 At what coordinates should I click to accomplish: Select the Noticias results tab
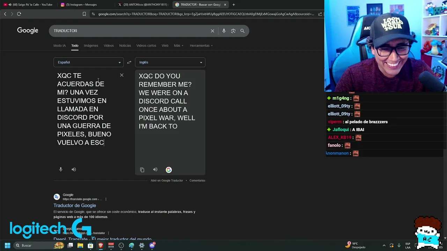point(125,46)
